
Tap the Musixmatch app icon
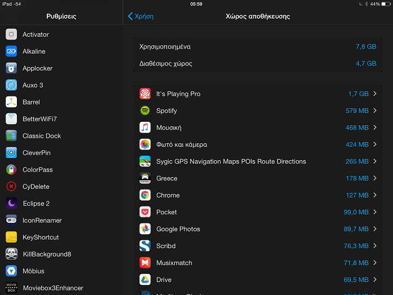[145, 263]
